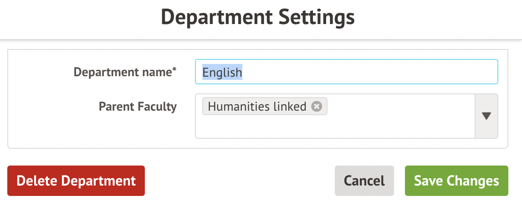Remove the Humanities linked tag
The width and height of the screenshot is (522, 205).
[317, 107]
